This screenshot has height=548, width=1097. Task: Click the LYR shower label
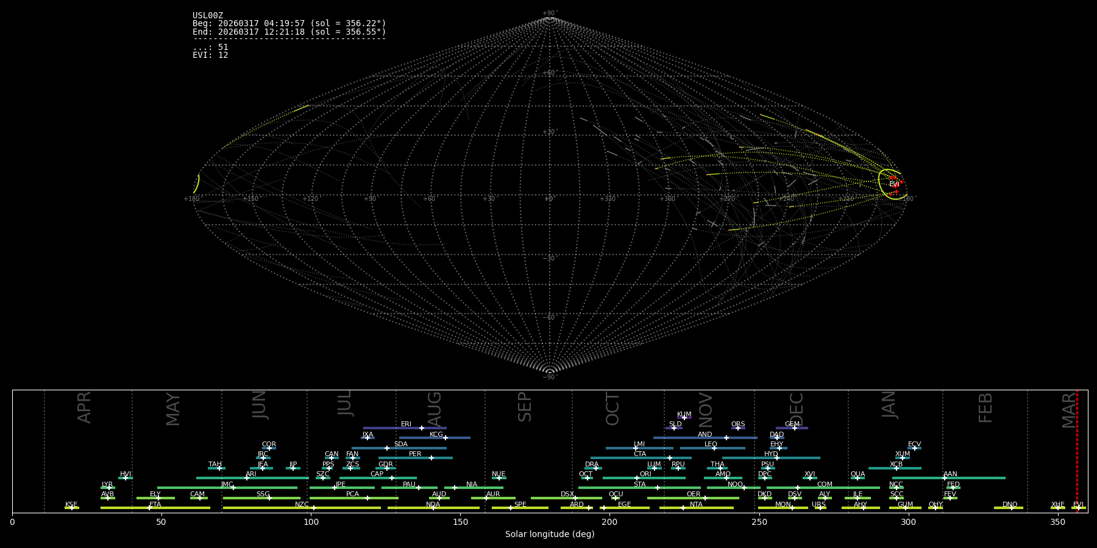(107, 484)
